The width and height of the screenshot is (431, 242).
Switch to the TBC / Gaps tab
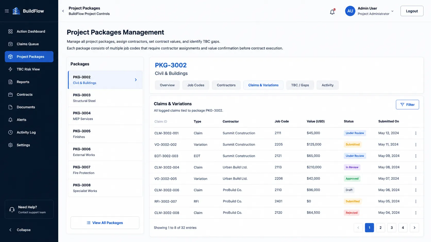tap(300, 85)
